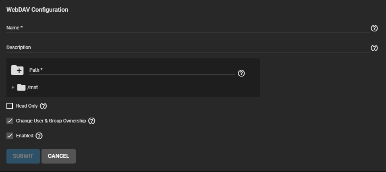This screenshot has height=172, width=386.
Task: Click the /mnt folder icon
Action: [21, 87]
